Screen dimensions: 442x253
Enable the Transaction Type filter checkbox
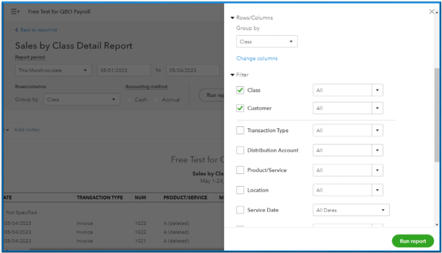coord(240,130)
